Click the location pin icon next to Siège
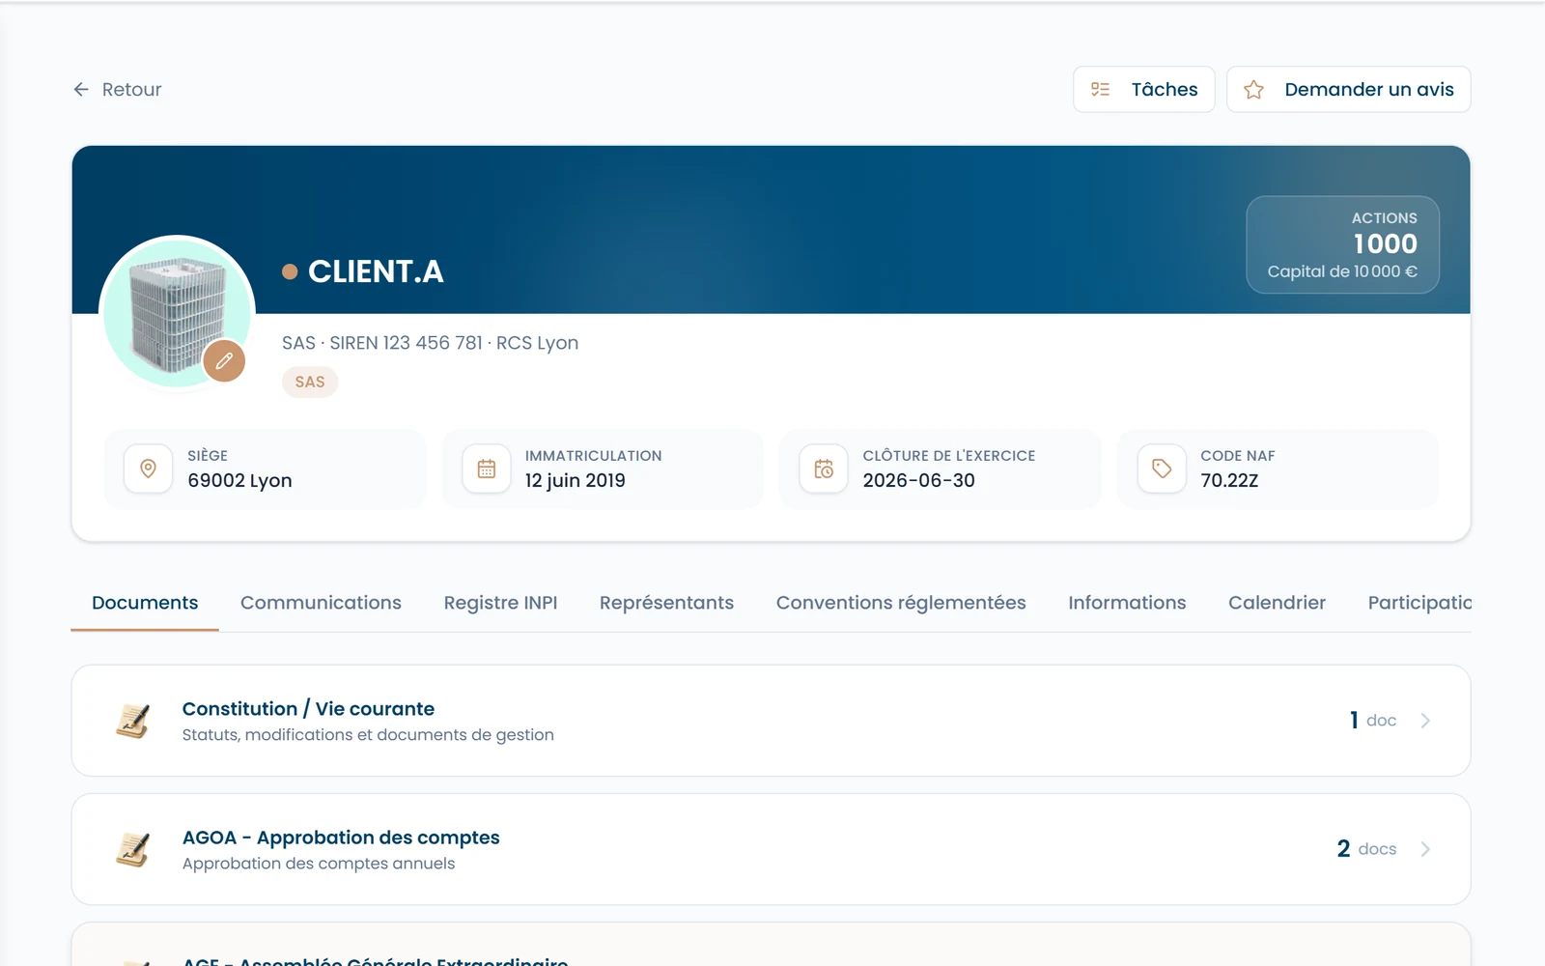 point(148,469)
